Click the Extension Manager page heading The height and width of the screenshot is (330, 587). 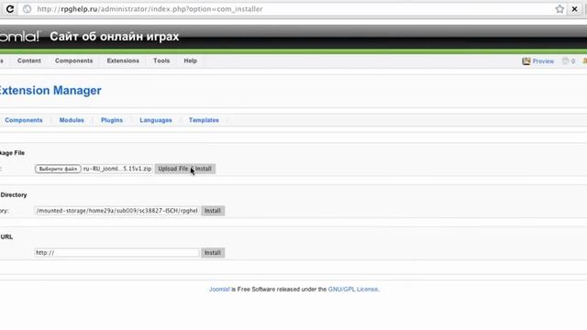[50, 90]
